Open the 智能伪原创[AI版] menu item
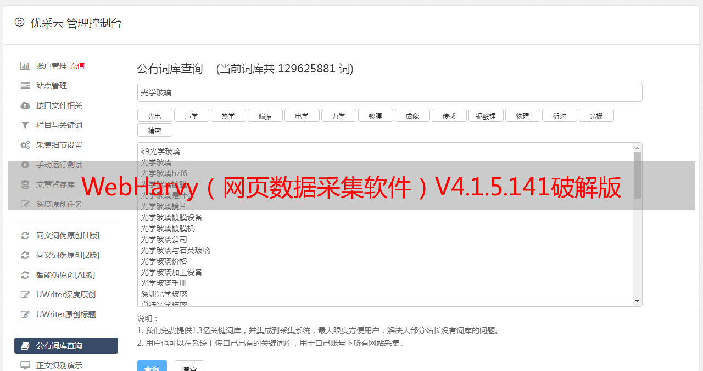Image resolution: width=703 pixels, height=371 pixels. pyautogui.click(x=66, y=275)
